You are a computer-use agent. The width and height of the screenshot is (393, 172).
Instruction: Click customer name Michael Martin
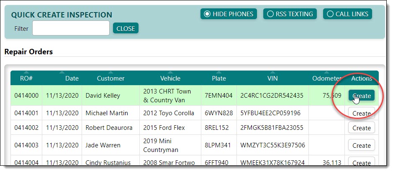point(107,113)
